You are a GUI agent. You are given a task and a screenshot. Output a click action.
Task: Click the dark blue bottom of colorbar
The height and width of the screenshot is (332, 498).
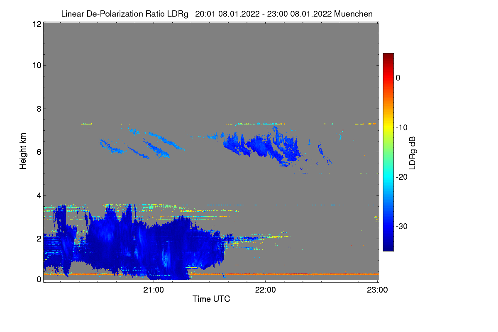coord(388,248)
